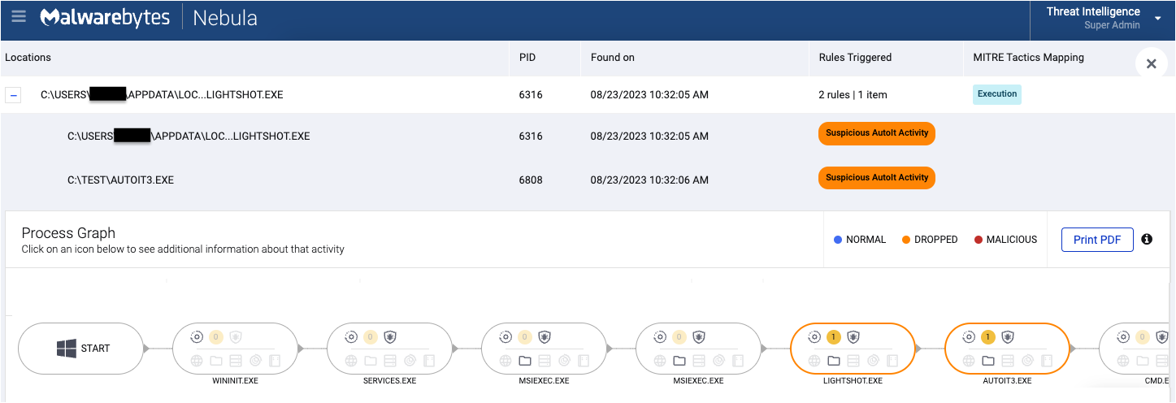Click the process gear icon in SERVICES.EXE node
Viewport: 1176px width, 403px height.
coord(350,337)
